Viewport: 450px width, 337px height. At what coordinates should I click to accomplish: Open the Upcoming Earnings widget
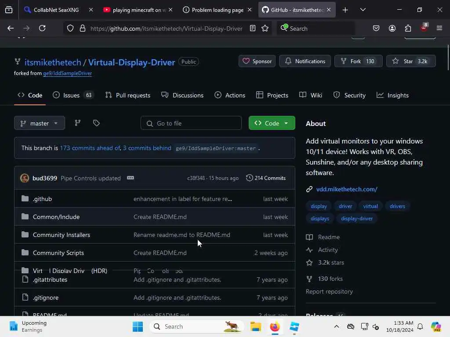(27, 326)
